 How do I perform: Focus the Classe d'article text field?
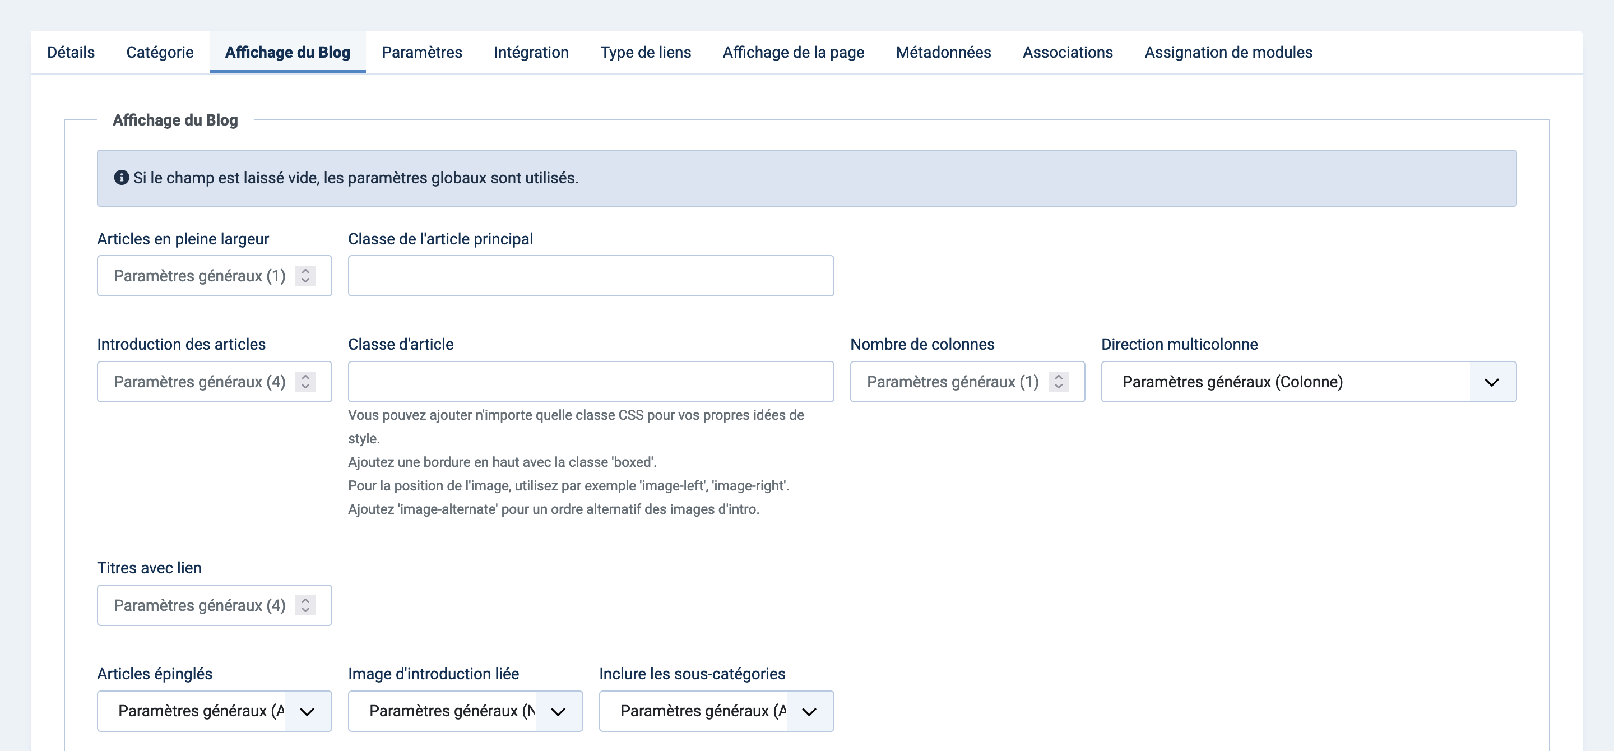[x=591, y=382]
